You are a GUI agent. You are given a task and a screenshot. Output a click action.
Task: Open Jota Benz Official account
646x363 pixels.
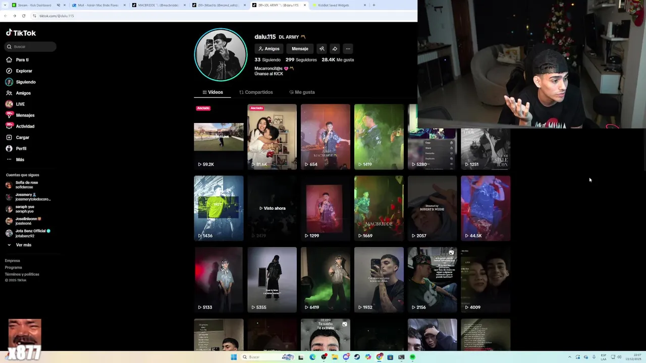pos(28,233)
